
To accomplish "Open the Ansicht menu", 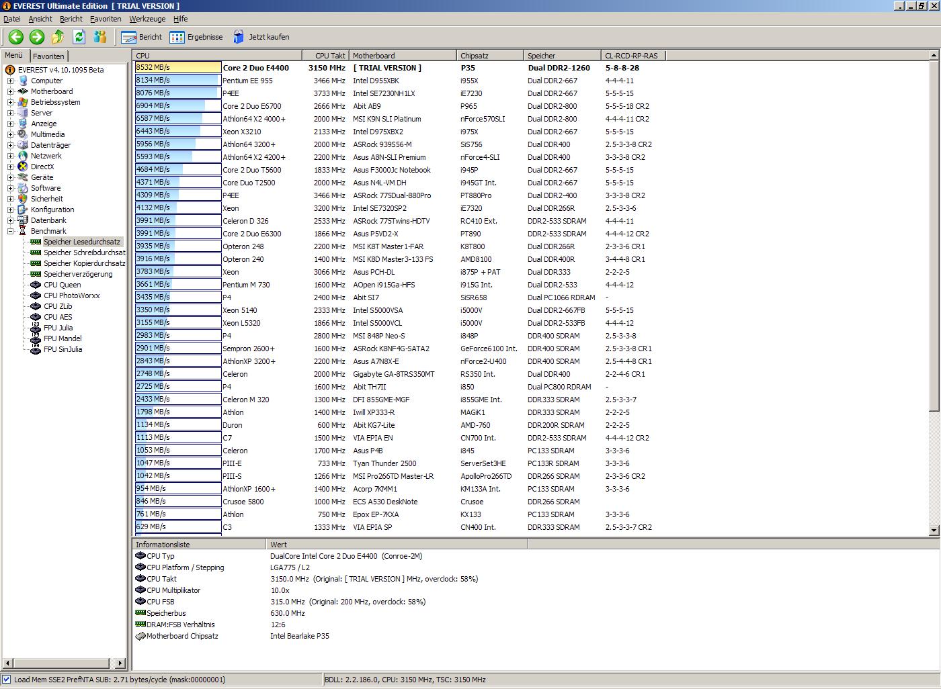I will coord(40,19).
